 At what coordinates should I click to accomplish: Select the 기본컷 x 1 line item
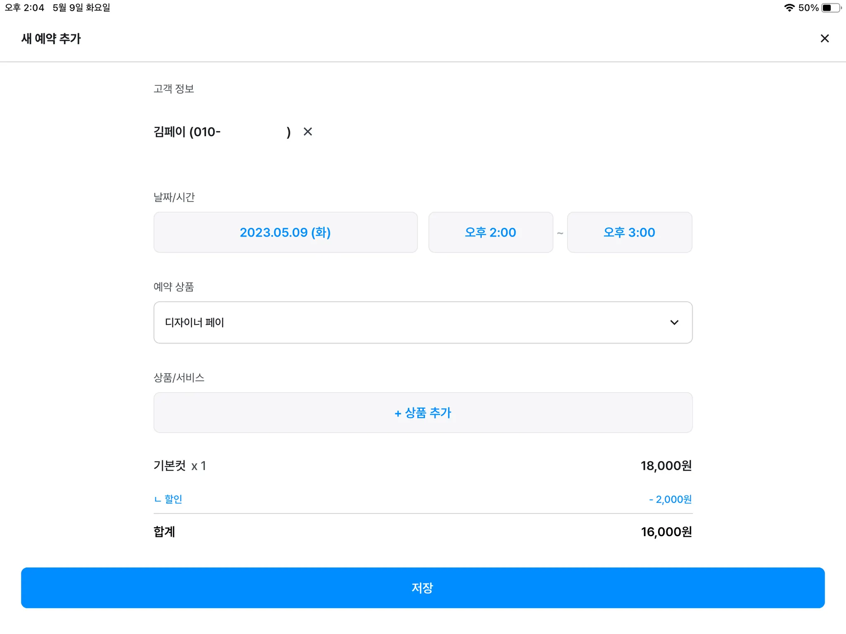click(180, 466)
